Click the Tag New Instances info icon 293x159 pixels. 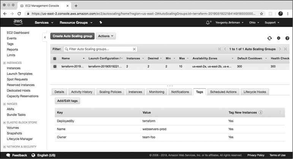coord(261,113)
